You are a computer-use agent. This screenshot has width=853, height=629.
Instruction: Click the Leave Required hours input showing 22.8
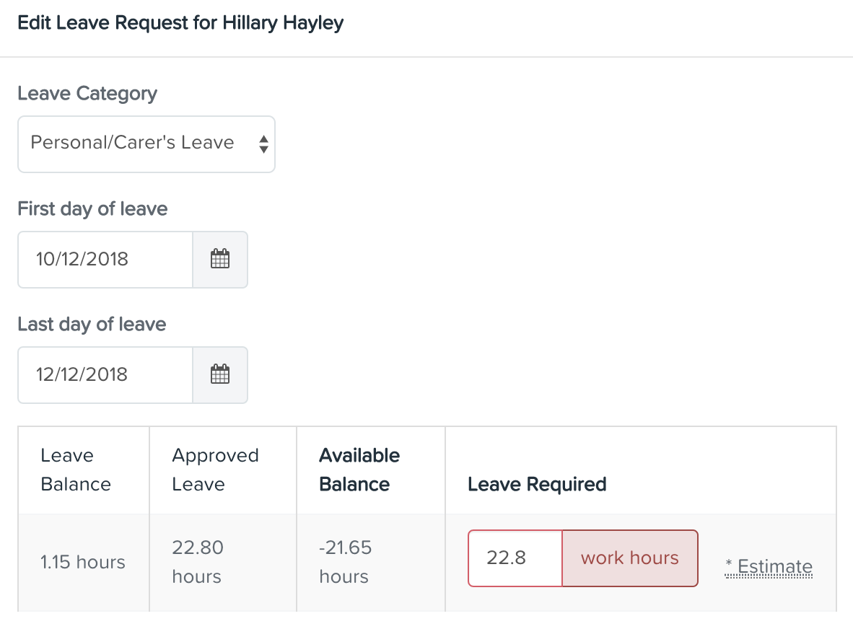click(515, 558)
